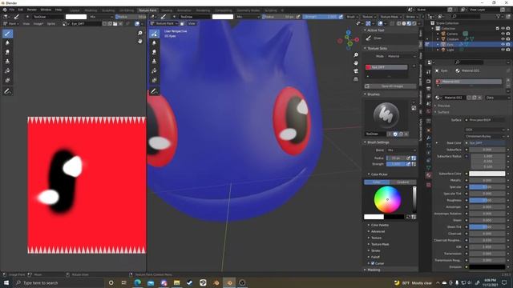
Task: Click the View button in viewport header
Action: click(192, 23)
